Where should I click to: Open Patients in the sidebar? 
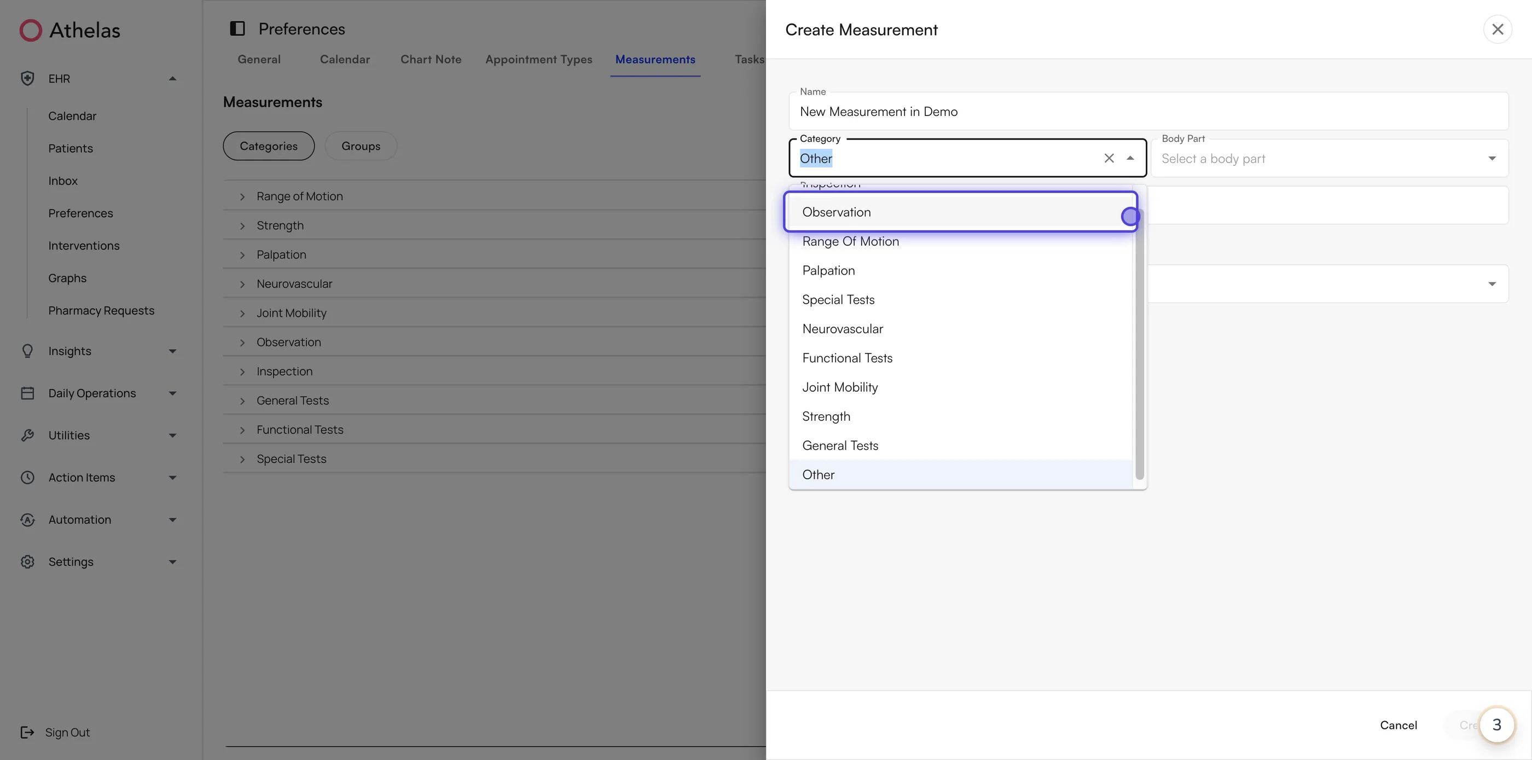(70, 148)
